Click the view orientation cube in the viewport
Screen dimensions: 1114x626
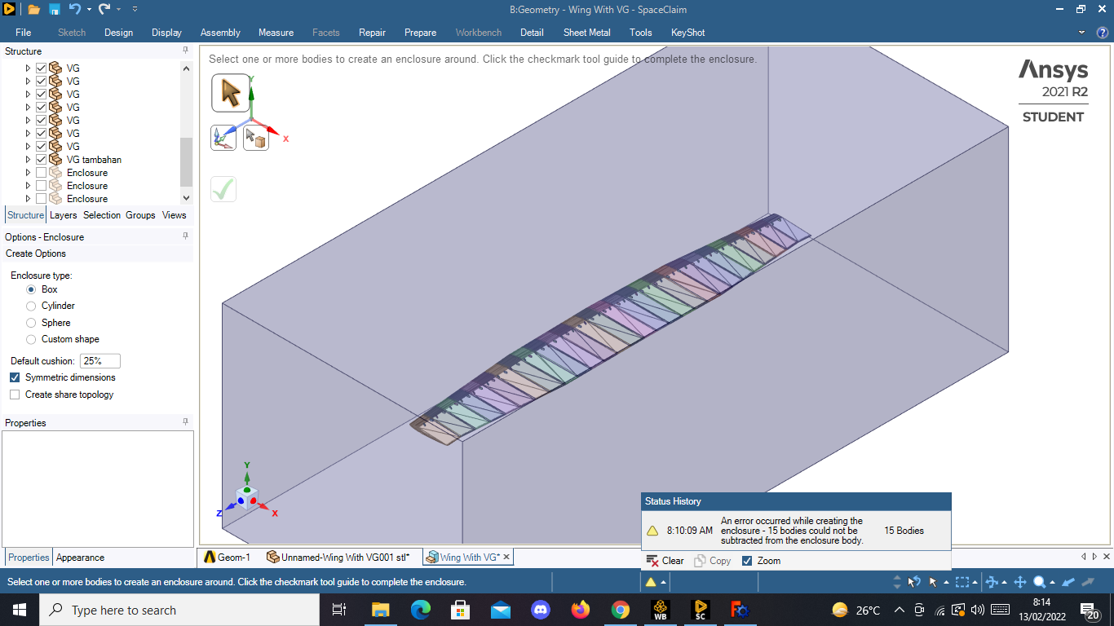(x=247, y=497)
